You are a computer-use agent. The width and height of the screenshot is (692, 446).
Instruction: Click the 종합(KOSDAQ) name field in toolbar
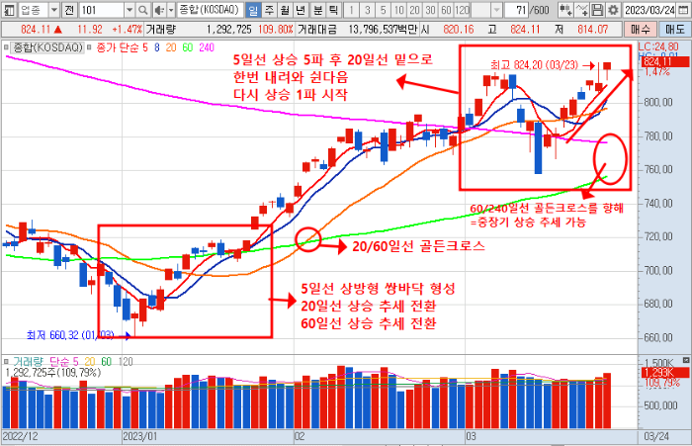(210, 10)
